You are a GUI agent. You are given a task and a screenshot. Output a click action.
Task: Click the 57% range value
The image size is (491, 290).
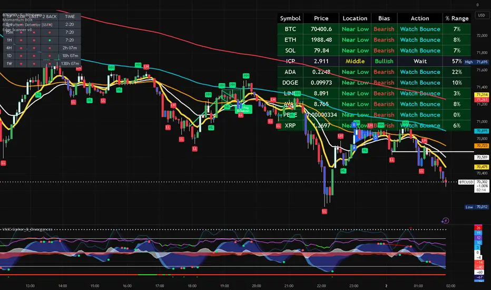tap(457, 61)
